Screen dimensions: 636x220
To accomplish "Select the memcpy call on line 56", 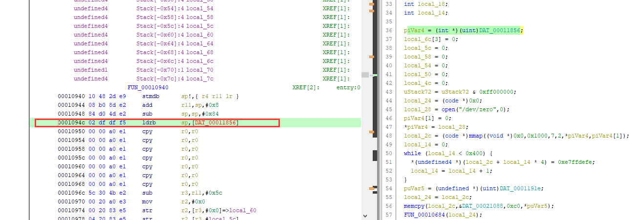I will [x=414, y=206].
